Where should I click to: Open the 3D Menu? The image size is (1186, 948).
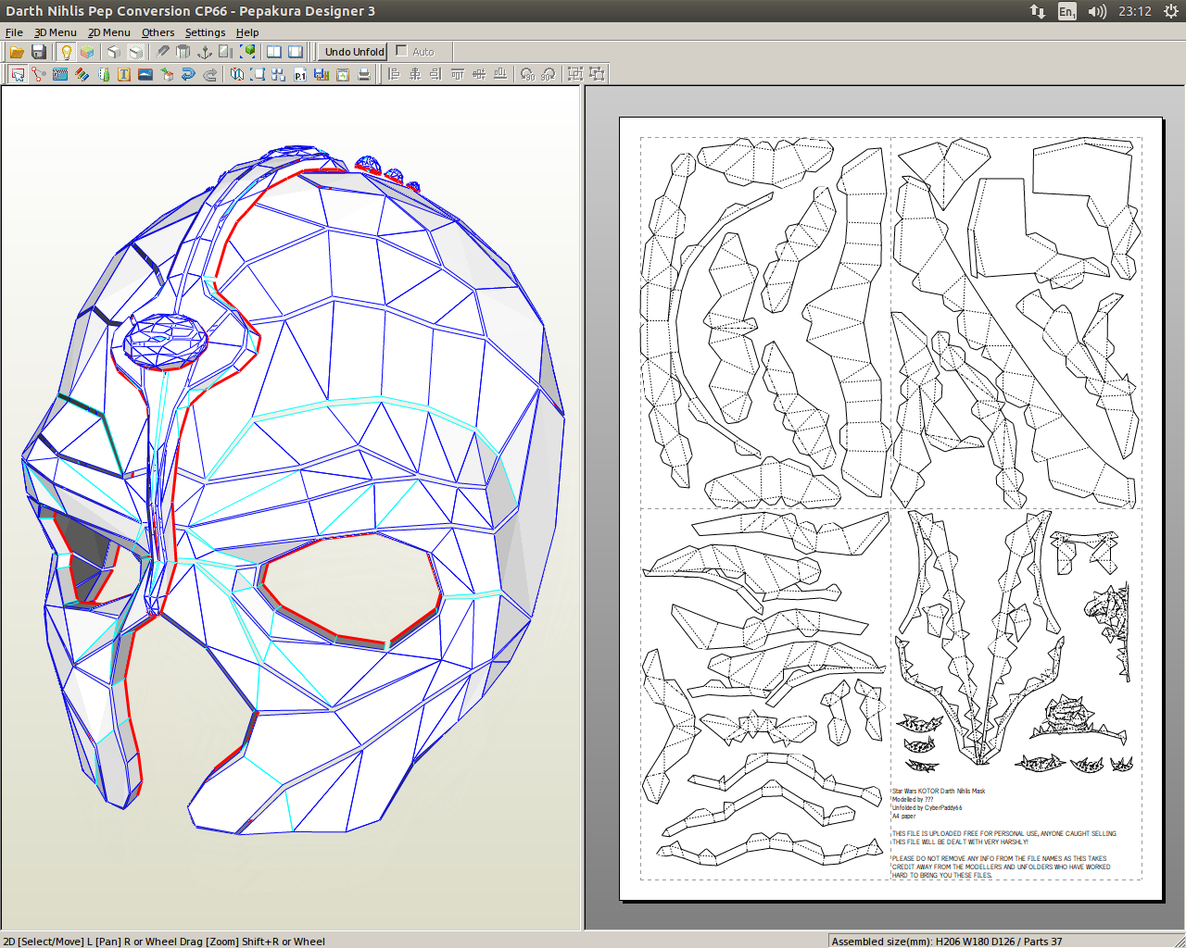tap(56, 32)
